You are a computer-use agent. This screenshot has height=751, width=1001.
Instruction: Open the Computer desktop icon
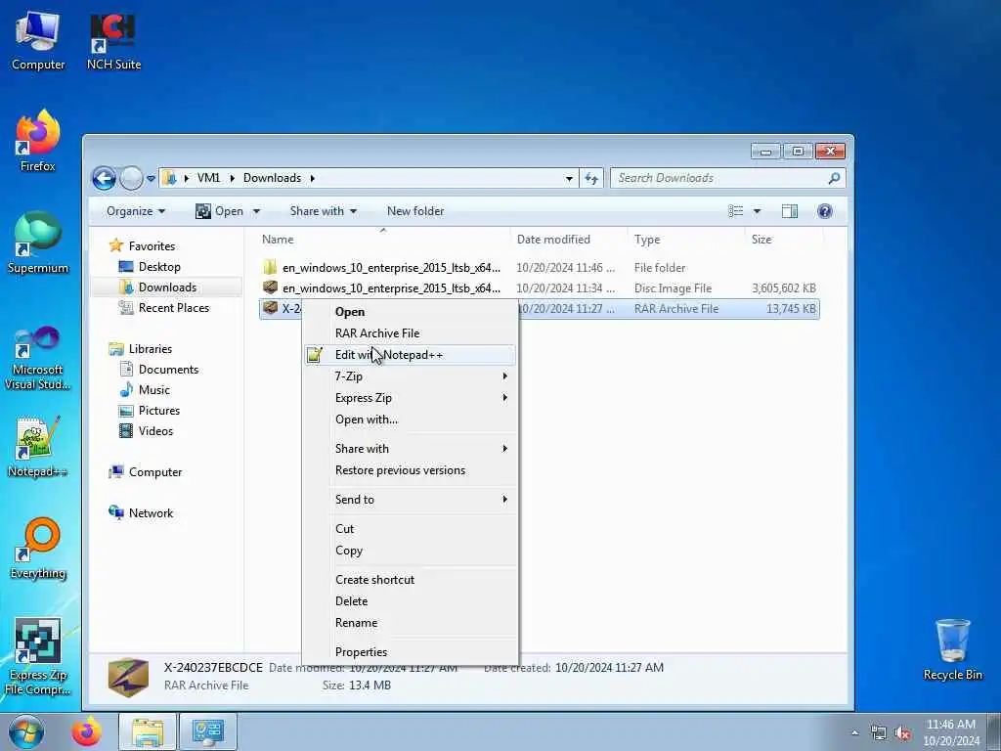(x=38, y=41)
